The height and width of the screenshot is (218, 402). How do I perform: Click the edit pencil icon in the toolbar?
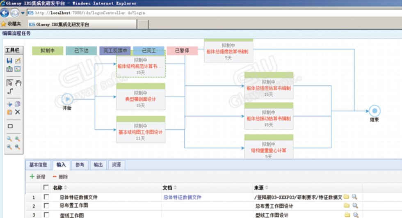(18, 61)
